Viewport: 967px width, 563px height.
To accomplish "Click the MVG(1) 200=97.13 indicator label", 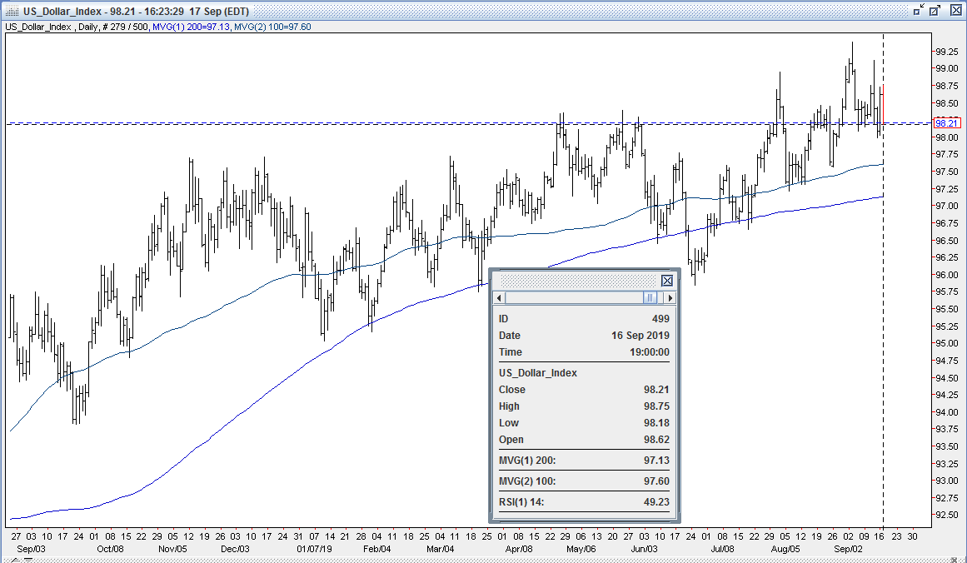I will coord(191,27).
